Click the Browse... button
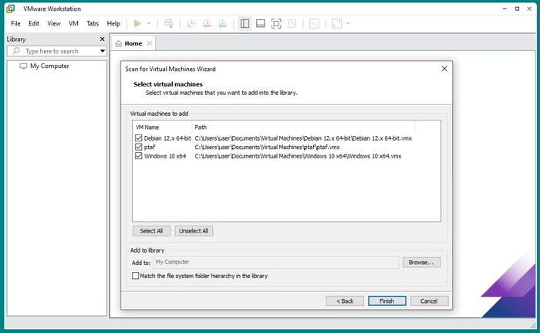540x333 pixels. pos(421,262)
